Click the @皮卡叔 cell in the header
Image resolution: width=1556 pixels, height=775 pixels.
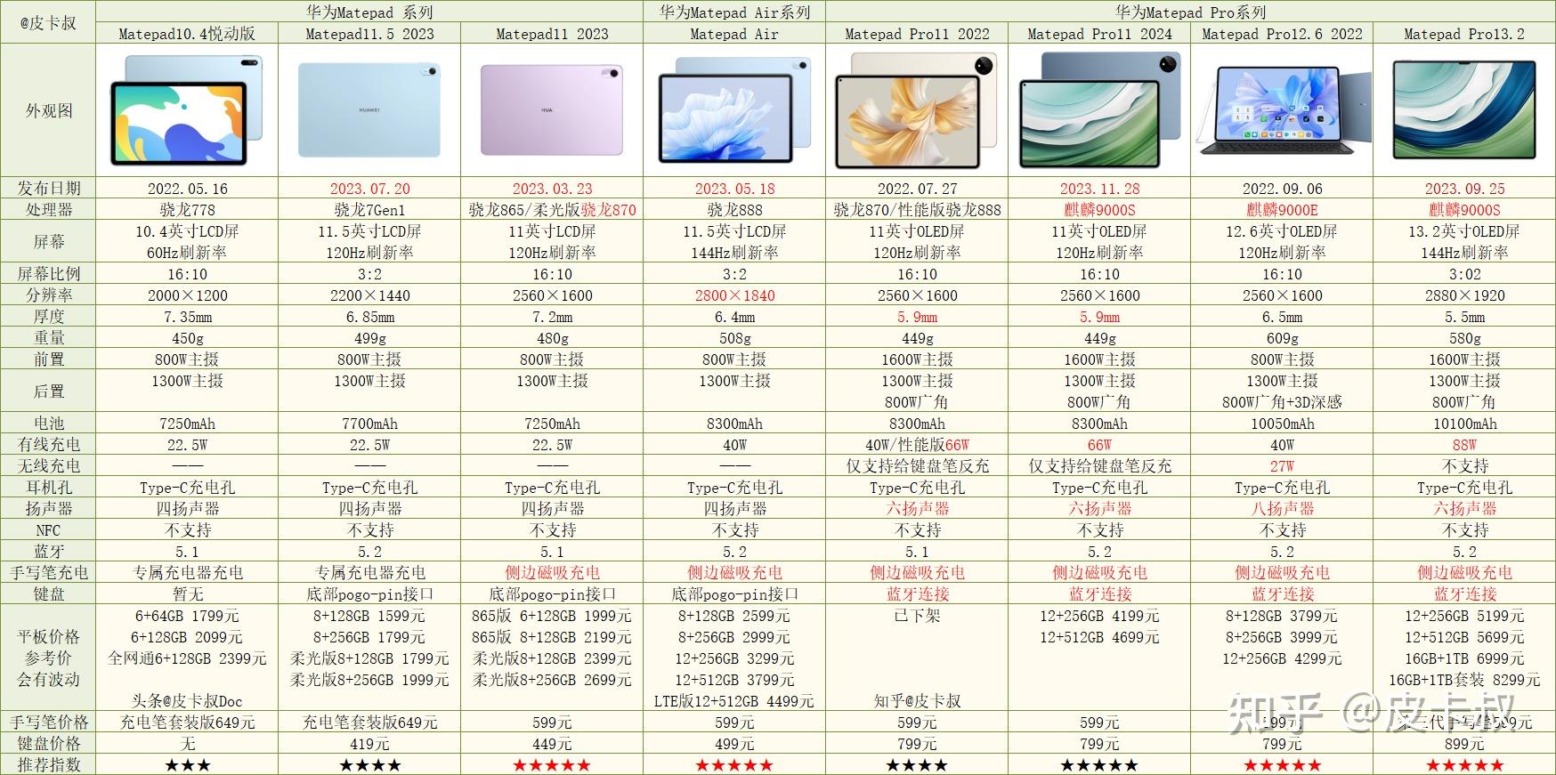pyautogui.click(x=48, y=22)
